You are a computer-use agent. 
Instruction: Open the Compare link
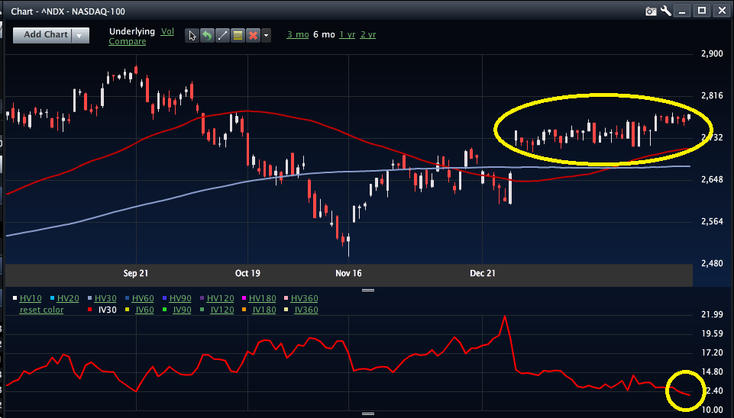click(127, 41)
